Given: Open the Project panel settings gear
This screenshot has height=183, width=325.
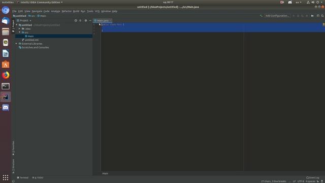Looking at the screenshot, I should pyautogui.click(x=86, y=20).
